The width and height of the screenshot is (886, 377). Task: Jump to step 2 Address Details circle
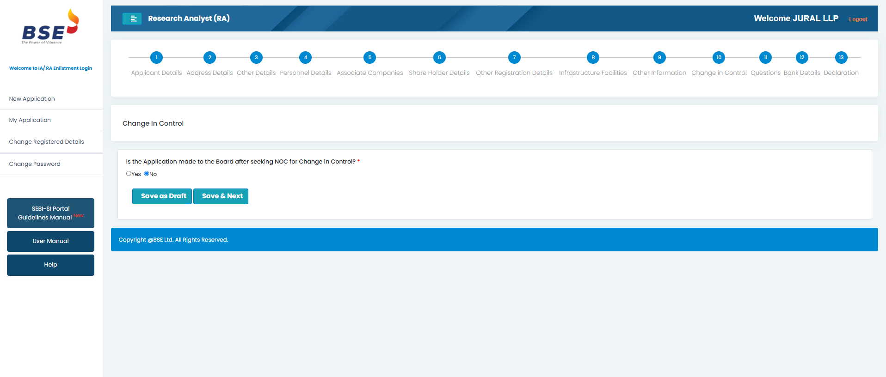pos(209,58)
